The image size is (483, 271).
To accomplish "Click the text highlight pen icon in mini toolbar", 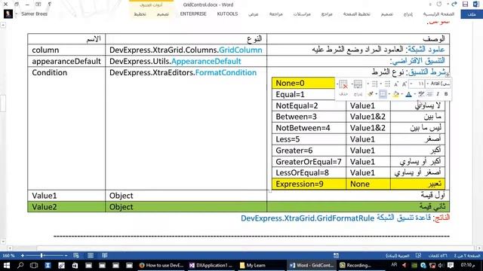I will [x=421, y=94].
